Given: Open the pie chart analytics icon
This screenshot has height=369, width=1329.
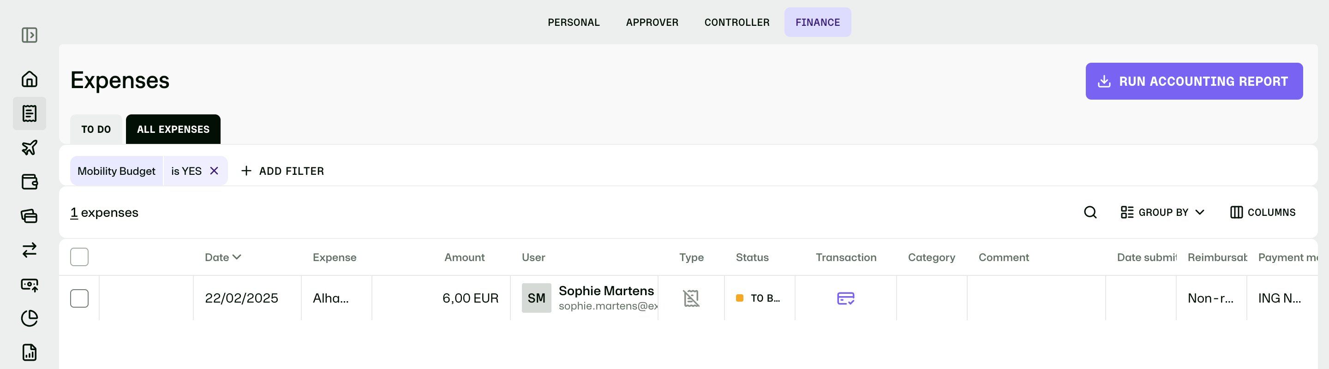Looking at the screenshot, I should [30, 319].
